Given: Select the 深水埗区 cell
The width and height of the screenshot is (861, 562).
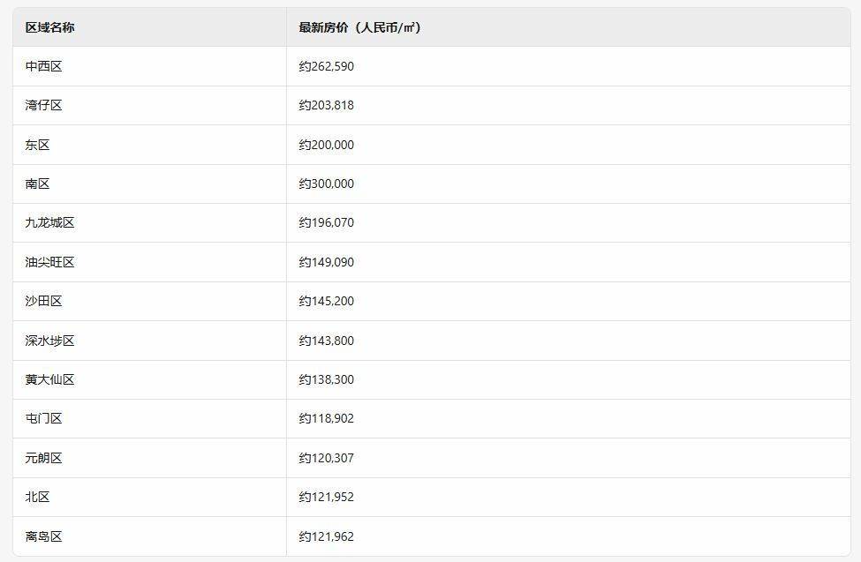Looking at the screenshot, I should (50, 341).
